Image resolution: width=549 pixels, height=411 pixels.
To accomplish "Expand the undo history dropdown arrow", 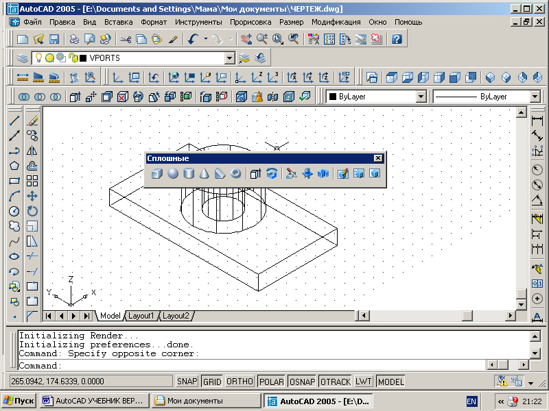I will [206, 39].
